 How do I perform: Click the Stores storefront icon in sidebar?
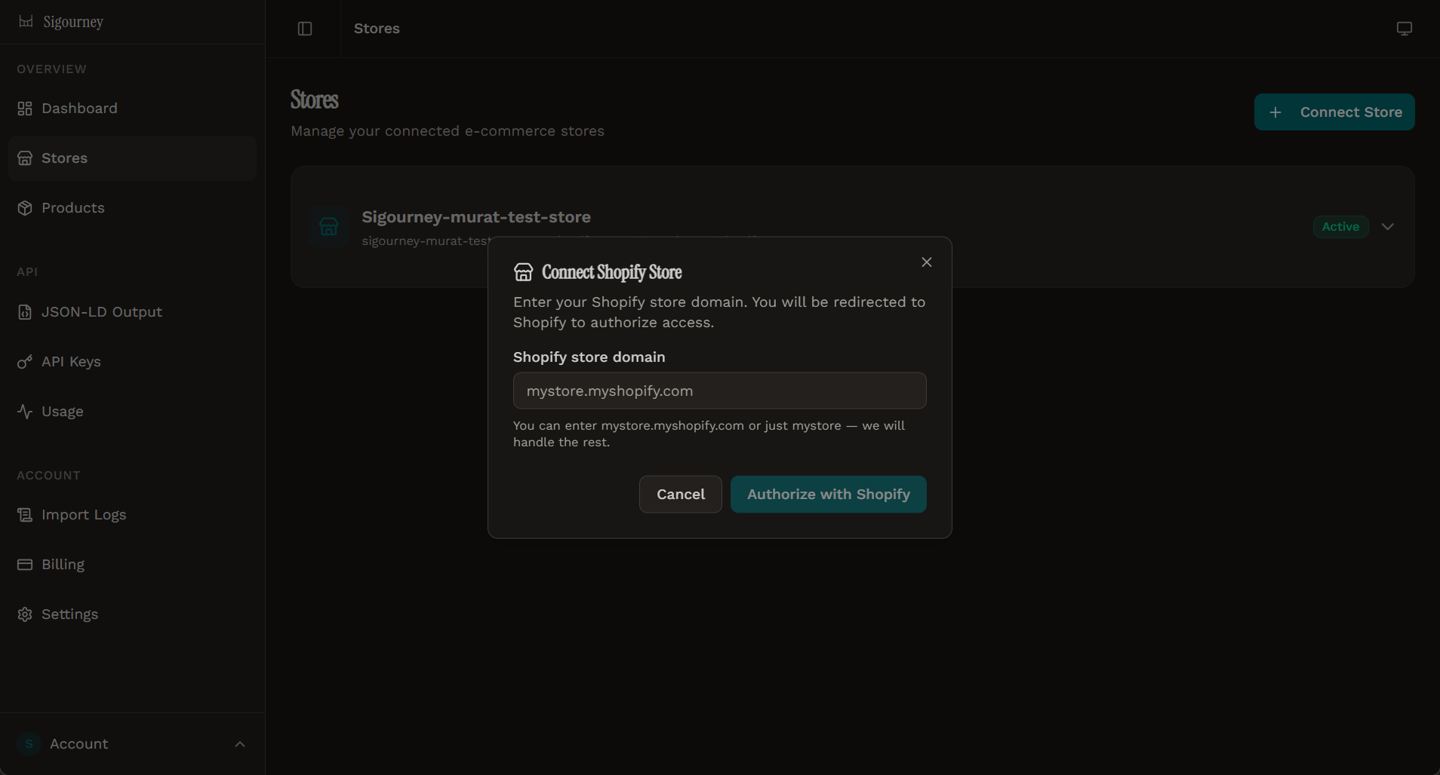coord(25,158)
